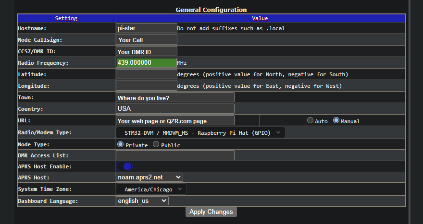Click the Radio Frequency field
Image resolution: width=423 pixels, height=224 pixels.
tap(147, 63)
